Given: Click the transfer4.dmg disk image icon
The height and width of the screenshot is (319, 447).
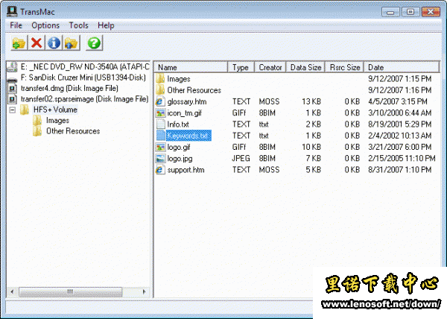Looking at the screenshot, I should (12, 89).
